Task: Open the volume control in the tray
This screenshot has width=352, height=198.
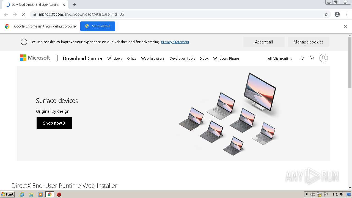Action: coord(313,194)
